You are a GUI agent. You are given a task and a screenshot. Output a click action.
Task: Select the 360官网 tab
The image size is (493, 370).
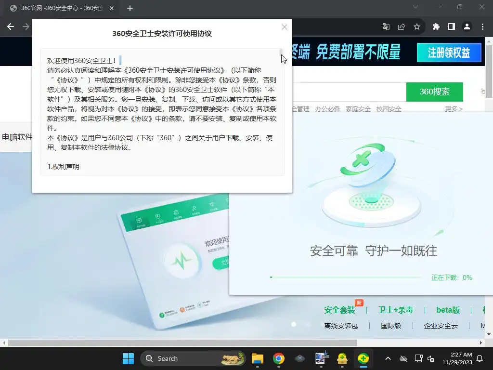coord(62,8)
